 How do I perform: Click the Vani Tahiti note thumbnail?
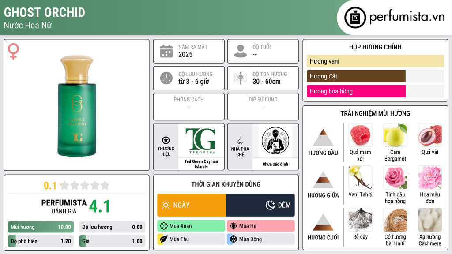[360, 177]
